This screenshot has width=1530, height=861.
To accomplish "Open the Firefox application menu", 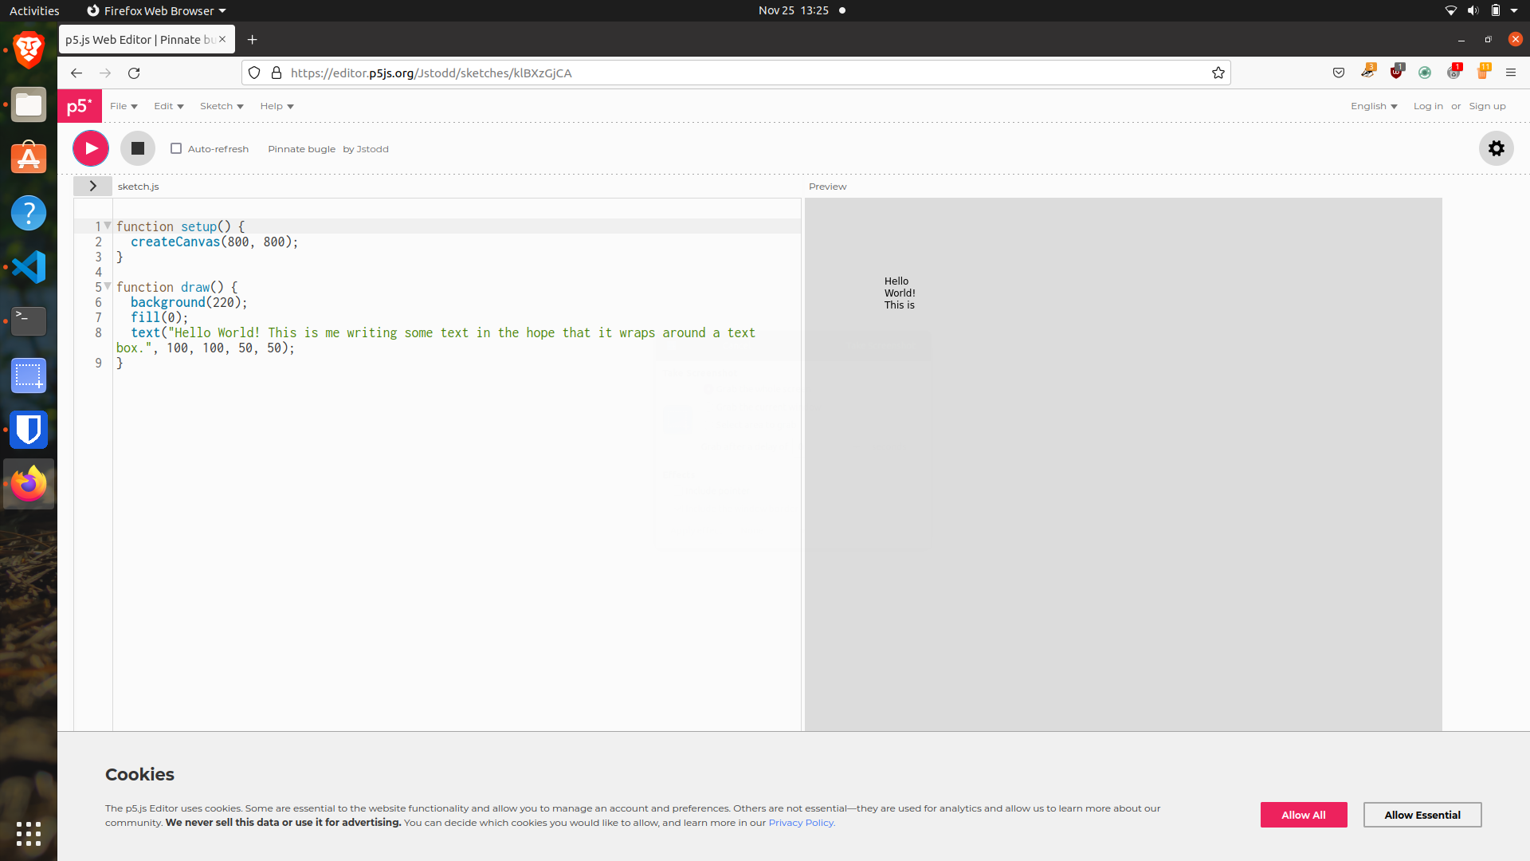I will 1511,72.
